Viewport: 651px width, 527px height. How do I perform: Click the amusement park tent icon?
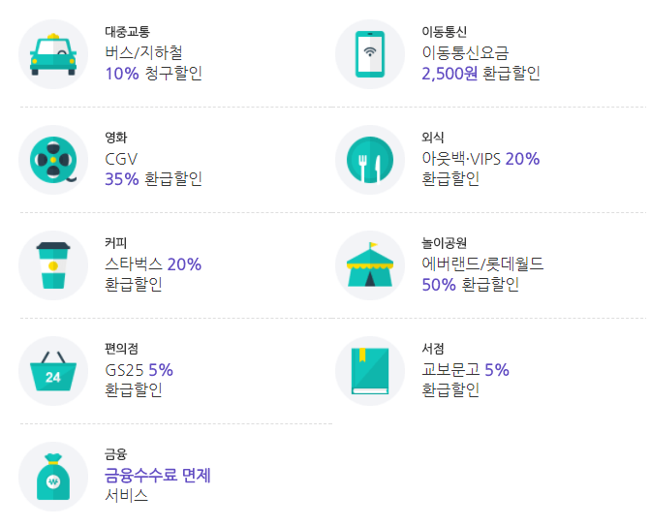(369, 265)
